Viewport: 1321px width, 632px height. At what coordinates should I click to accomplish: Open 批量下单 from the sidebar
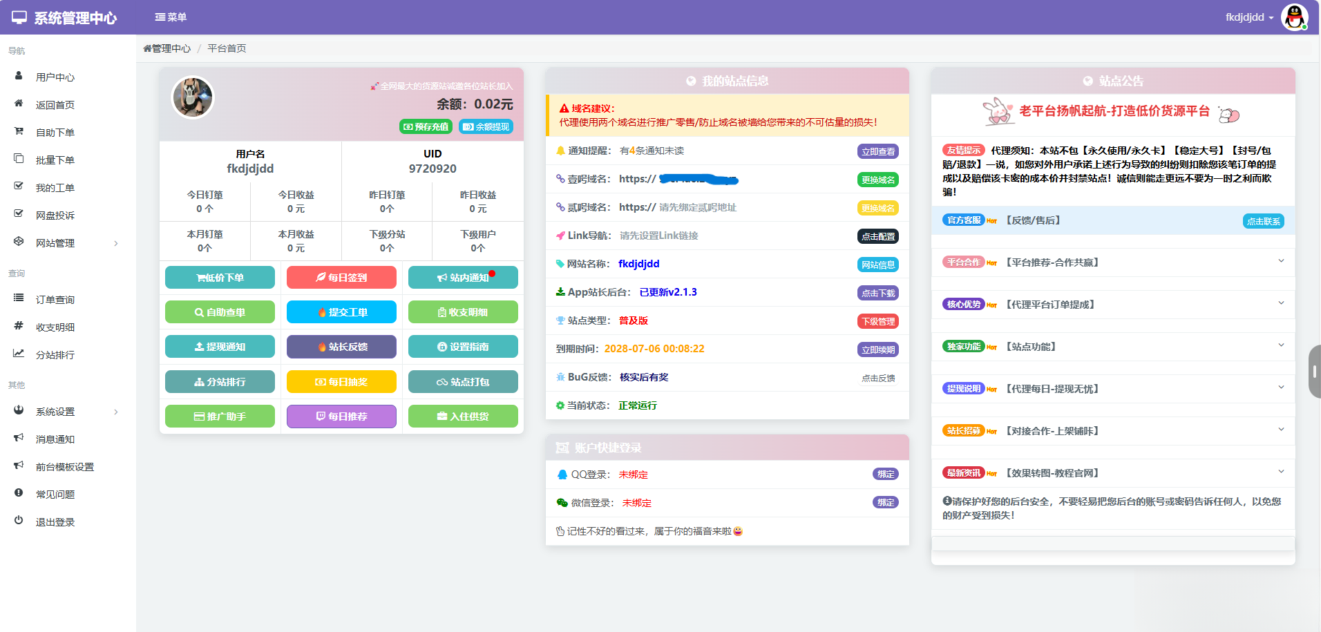tap(55, 160)
